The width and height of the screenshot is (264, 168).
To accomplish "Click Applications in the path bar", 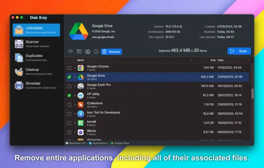I will 98,143.
